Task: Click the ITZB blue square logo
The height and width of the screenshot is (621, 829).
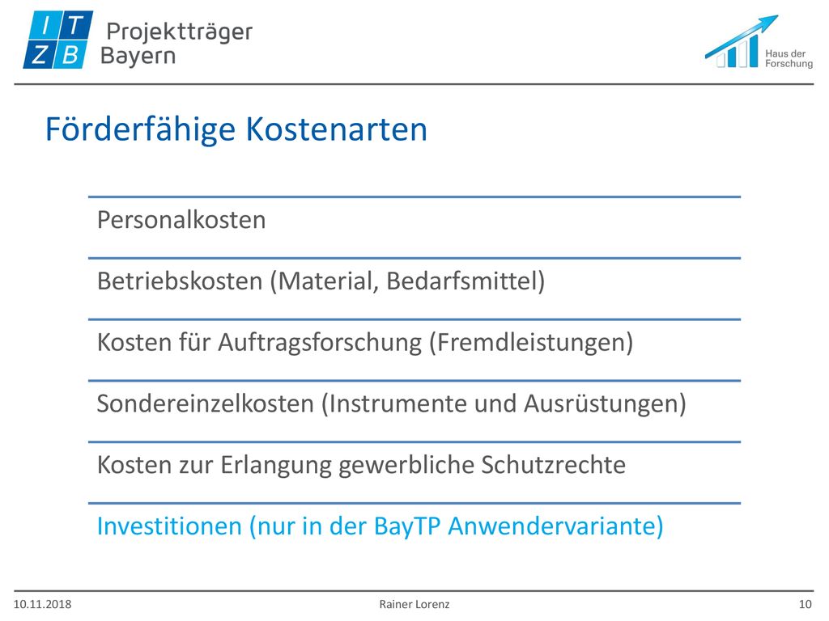Action: (58, 40)
